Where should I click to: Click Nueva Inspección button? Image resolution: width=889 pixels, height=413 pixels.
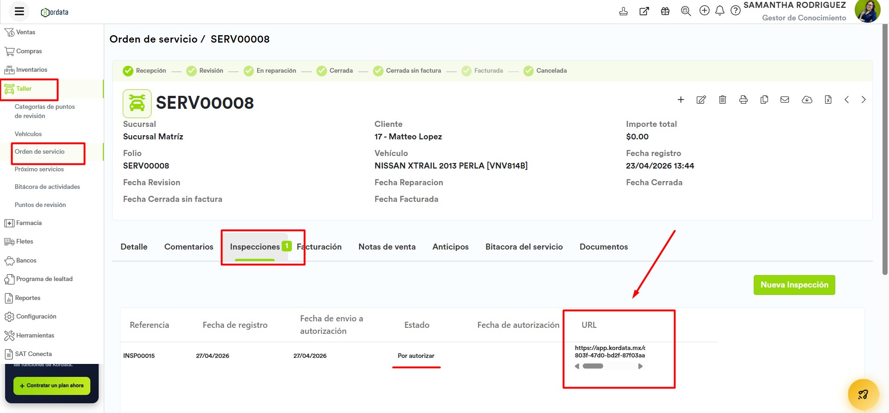coord(794,285)
